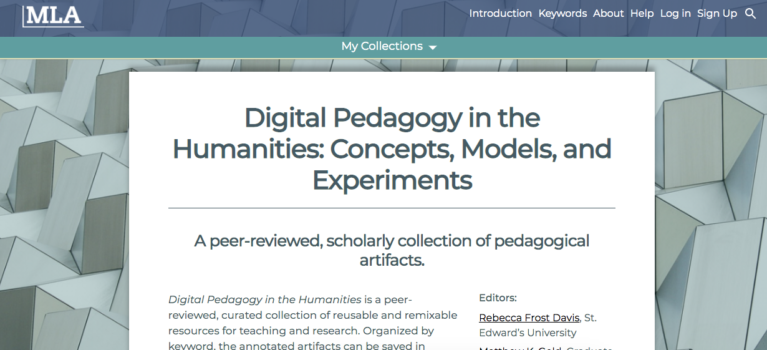Go to the Introduction page
The height and width of the screenshot is (350, 767).
500,14
